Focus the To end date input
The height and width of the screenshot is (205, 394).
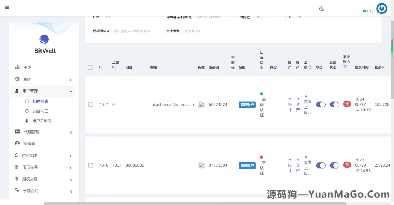point(311,17)
